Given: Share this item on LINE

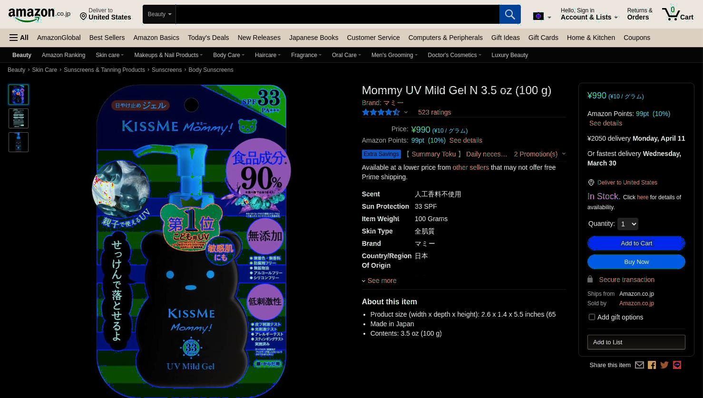Looking at the screenshot, I should [x=677, y=365].
